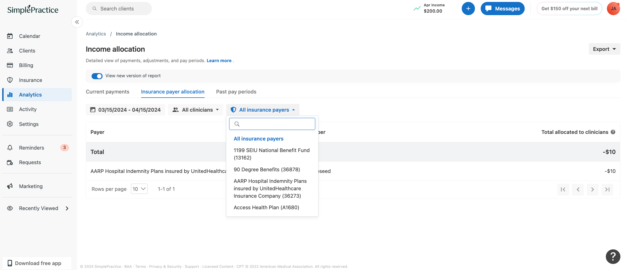Toggle View new version of report
The height and width of the screenshot is (270, 627).
[97, 76]
